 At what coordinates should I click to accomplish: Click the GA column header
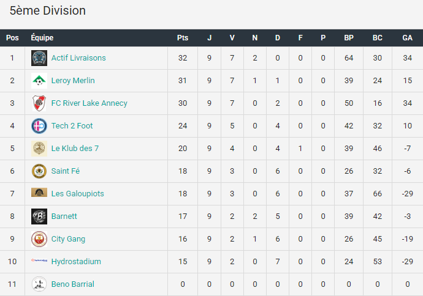[407, 38]
